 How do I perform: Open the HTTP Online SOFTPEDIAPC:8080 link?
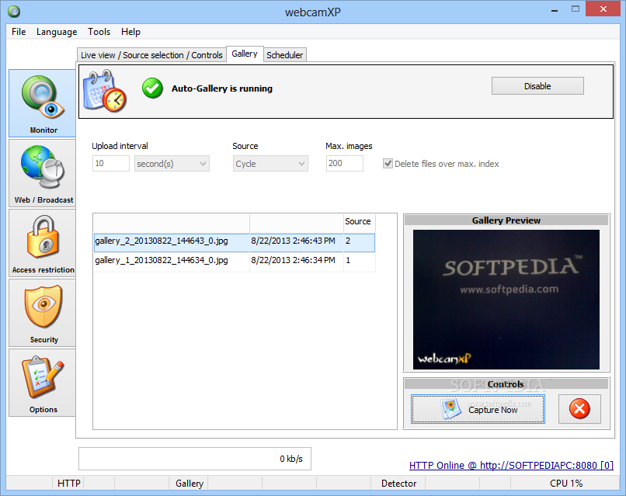tap(511, 465)
